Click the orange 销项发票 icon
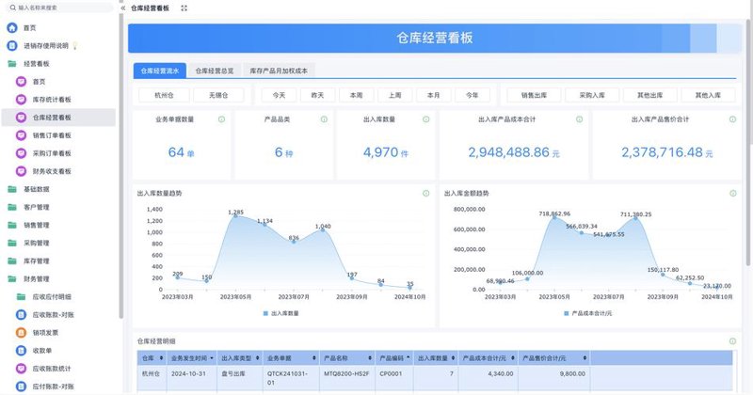 (21, 333)
